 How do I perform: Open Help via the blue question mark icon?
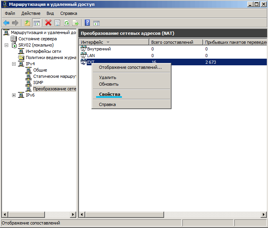click(x=88, y=23)
